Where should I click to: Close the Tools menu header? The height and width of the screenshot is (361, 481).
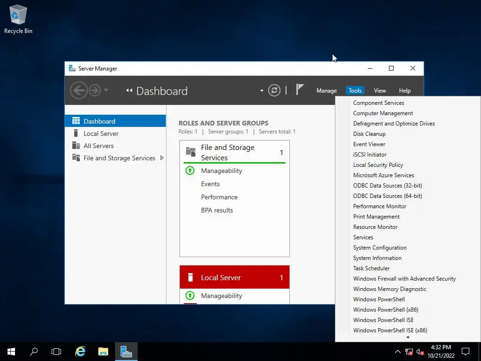[x=355, y=91]
